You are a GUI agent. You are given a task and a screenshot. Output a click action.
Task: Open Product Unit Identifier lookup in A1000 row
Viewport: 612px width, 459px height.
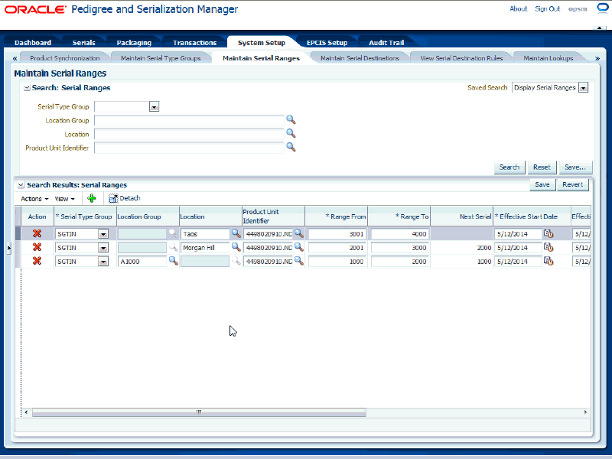298,261
